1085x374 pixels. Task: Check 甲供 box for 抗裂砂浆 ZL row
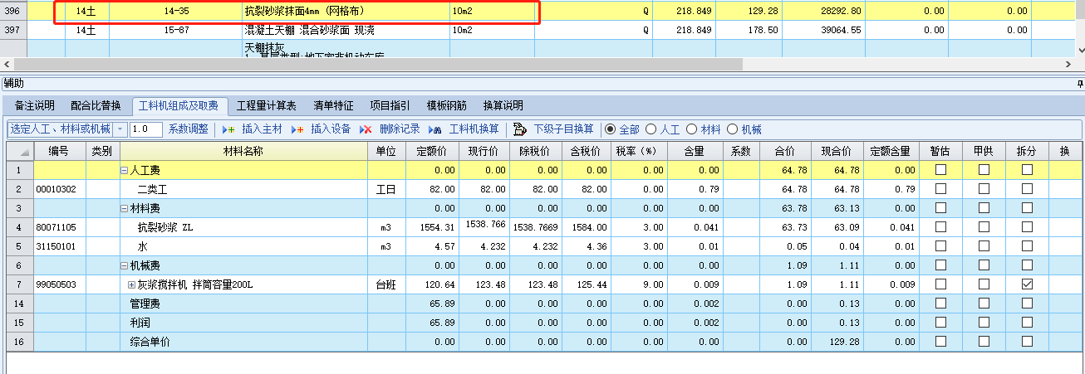(x=984, y=226)
